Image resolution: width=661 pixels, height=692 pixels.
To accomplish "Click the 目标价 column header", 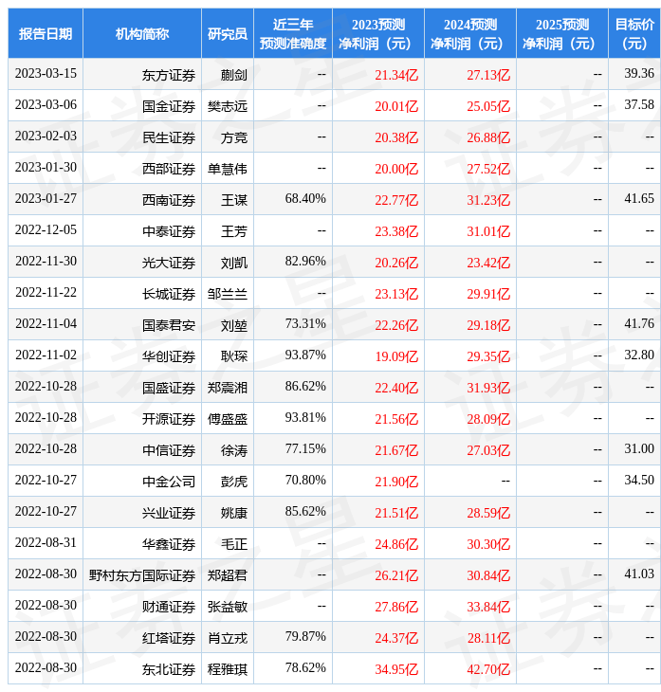I will (633, 34).
